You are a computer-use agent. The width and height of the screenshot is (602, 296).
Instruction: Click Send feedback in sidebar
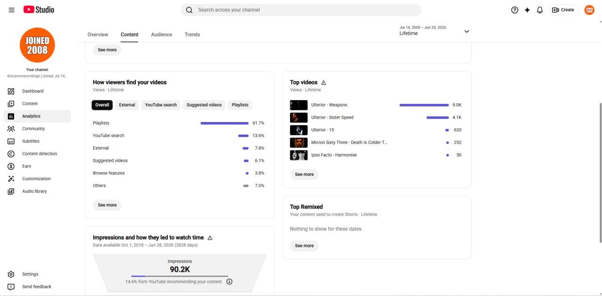click(37, 287)
